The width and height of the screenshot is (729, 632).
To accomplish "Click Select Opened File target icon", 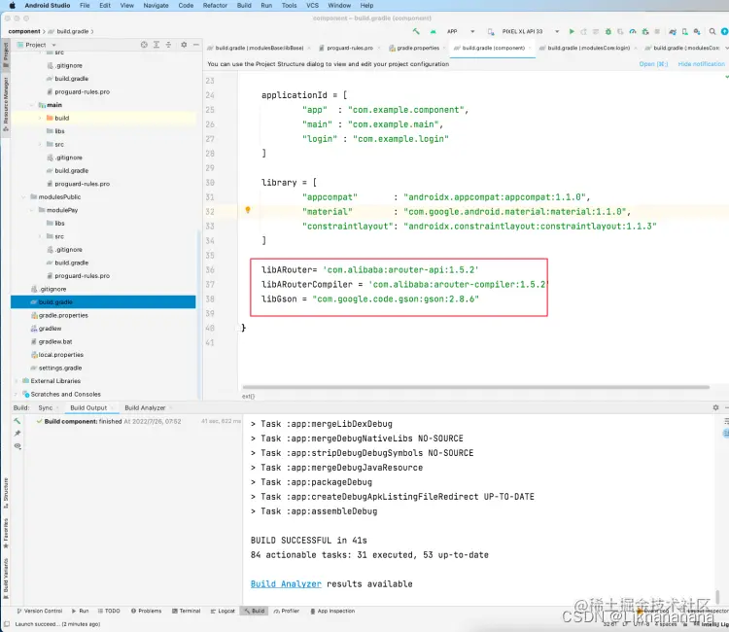I will (144, 45).
